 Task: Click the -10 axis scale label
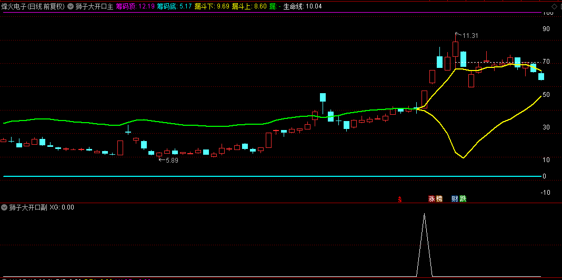(545, 193)
